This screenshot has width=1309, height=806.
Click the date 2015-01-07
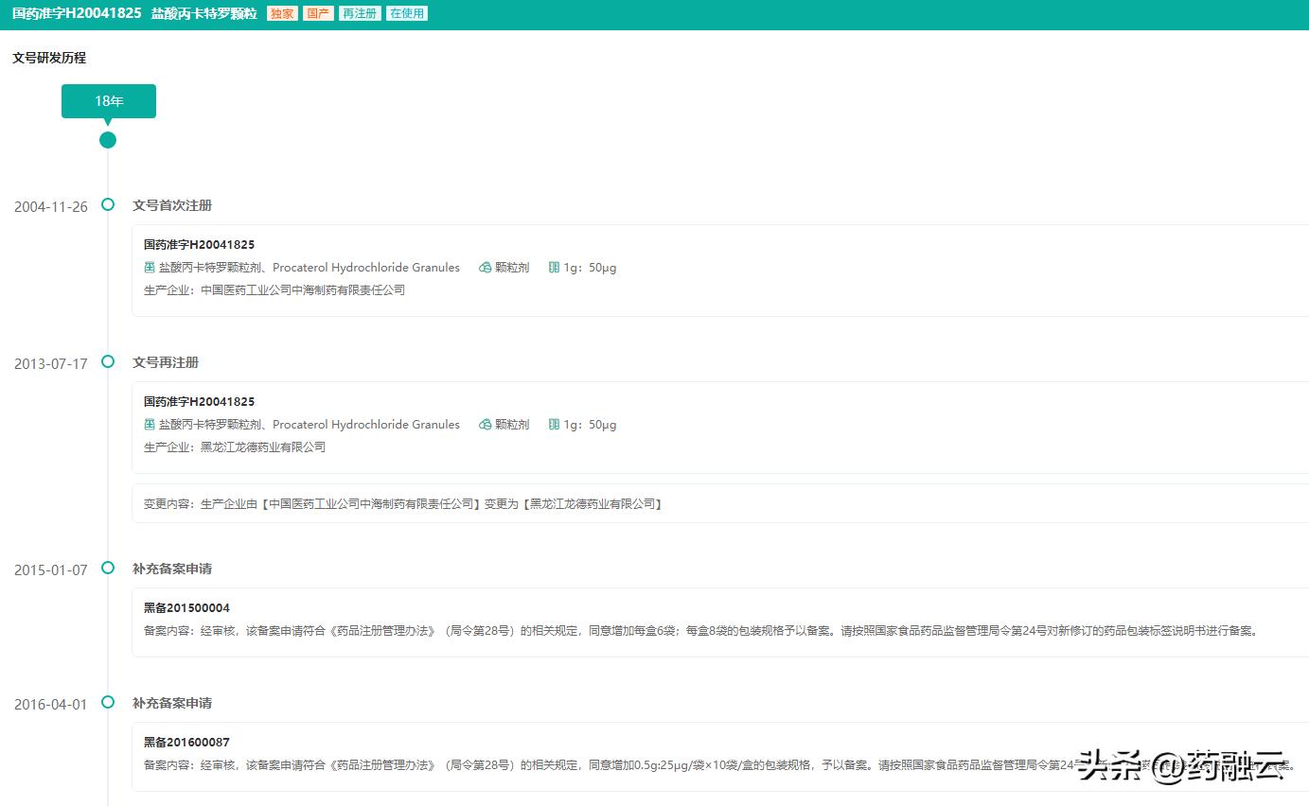pyautogui.click(x=51, y=570)
